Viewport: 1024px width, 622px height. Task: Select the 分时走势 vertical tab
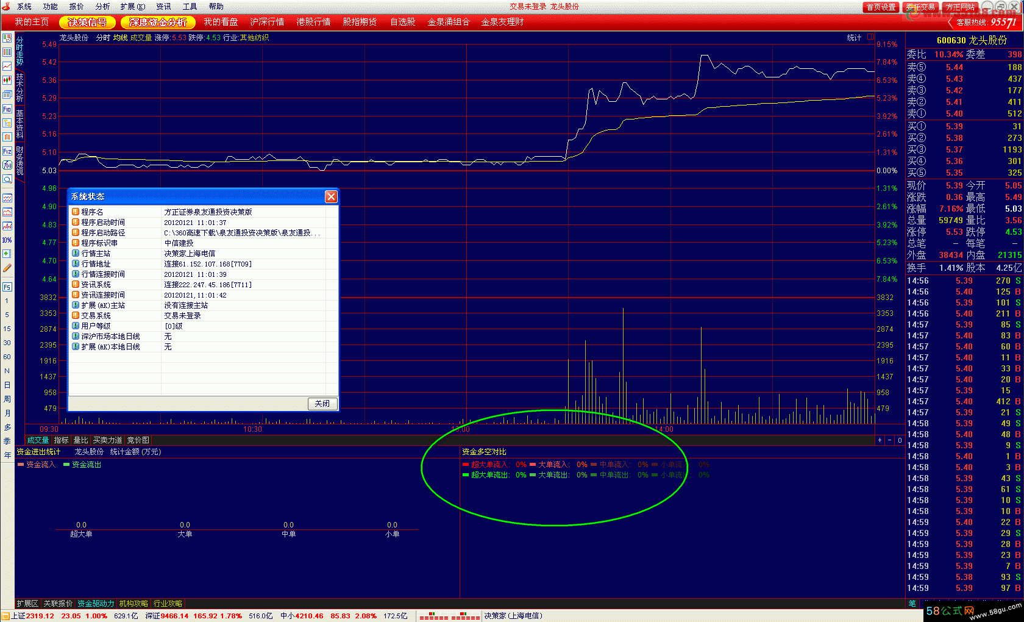20,51
